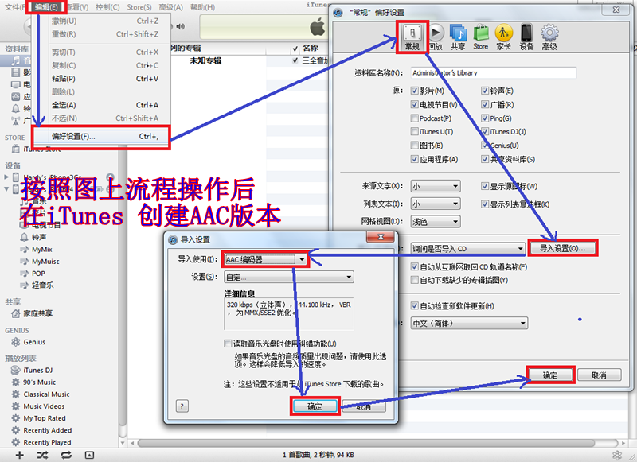
Task: Toggle 广播(R) source checkbox
Action: coord(485,105)
